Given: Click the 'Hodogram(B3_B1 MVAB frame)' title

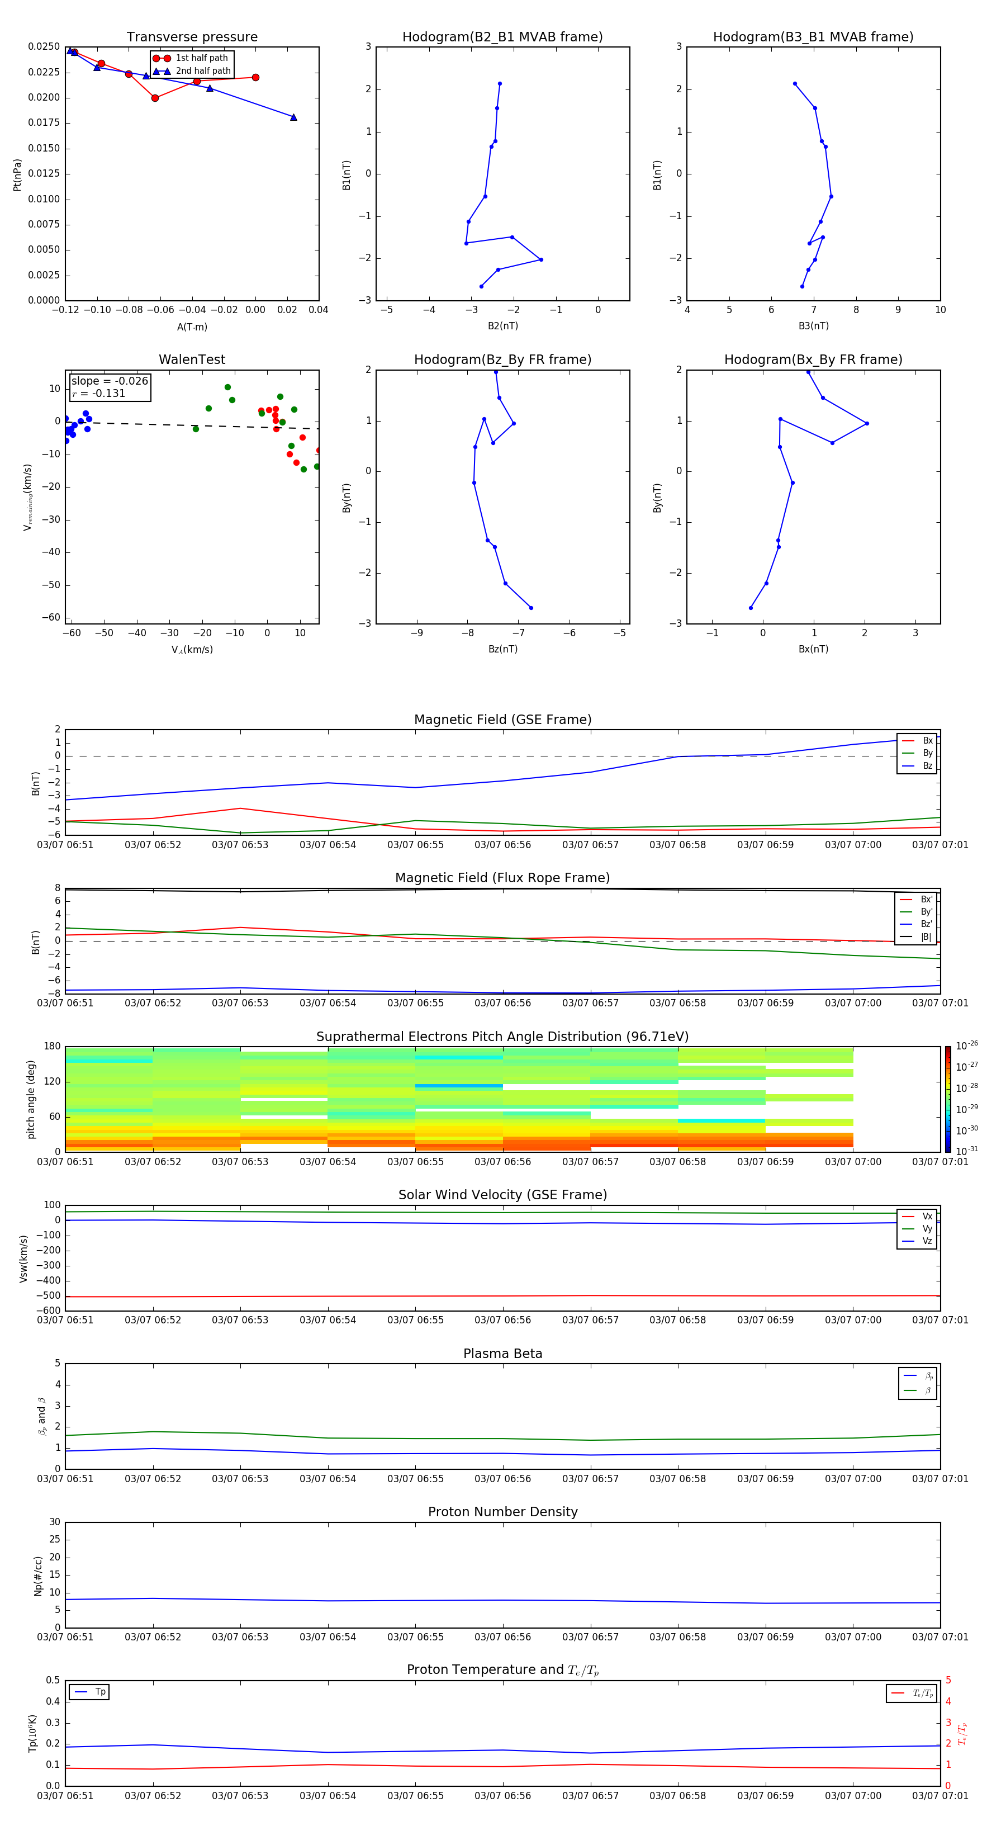Looking at the screenshot, I should 813,36.
